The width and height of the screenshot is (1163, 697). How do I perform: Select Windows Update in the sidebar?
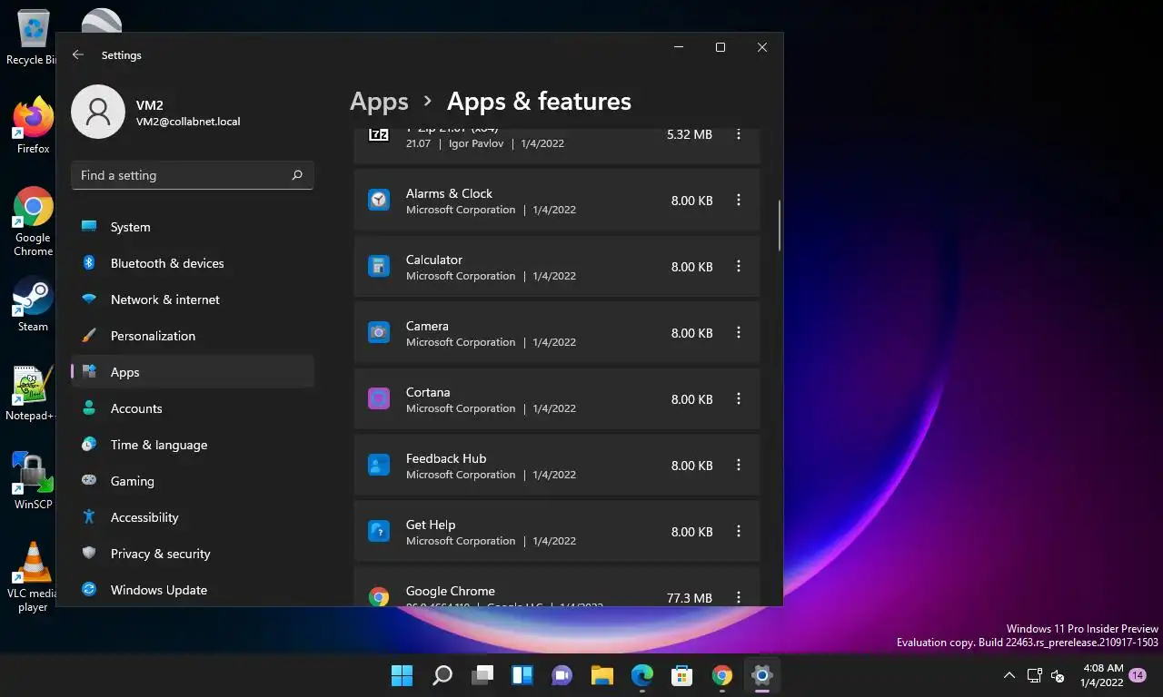[x=193, y=590]
